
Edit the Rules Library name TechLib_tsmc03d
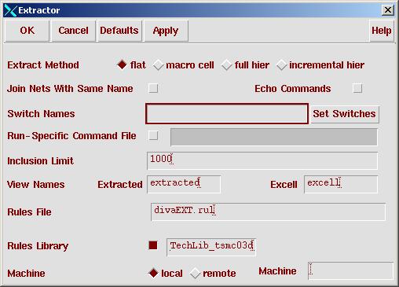coord(211,247)
